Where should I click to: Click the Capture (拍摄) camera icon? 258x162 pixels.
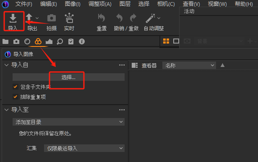pyautogui.click(x=52, y=18)
